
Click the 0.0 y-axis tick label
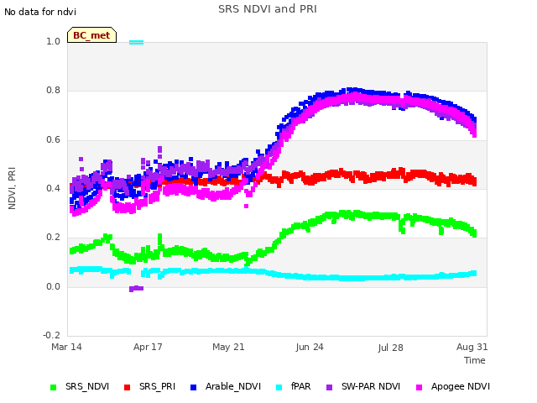pyautogui.click(x=54, y=287)
